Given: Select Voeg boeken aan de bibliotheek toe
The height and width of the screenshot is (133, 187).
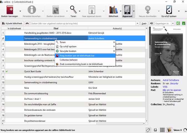Looking at the screenshot, I should pos(85,56).
